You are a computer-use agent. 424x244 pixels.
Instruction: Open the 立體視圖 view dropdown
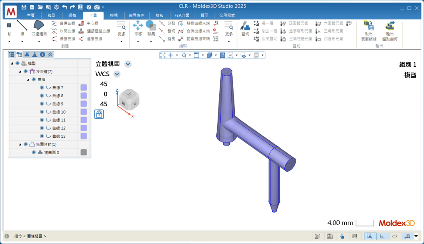(128, 64)
